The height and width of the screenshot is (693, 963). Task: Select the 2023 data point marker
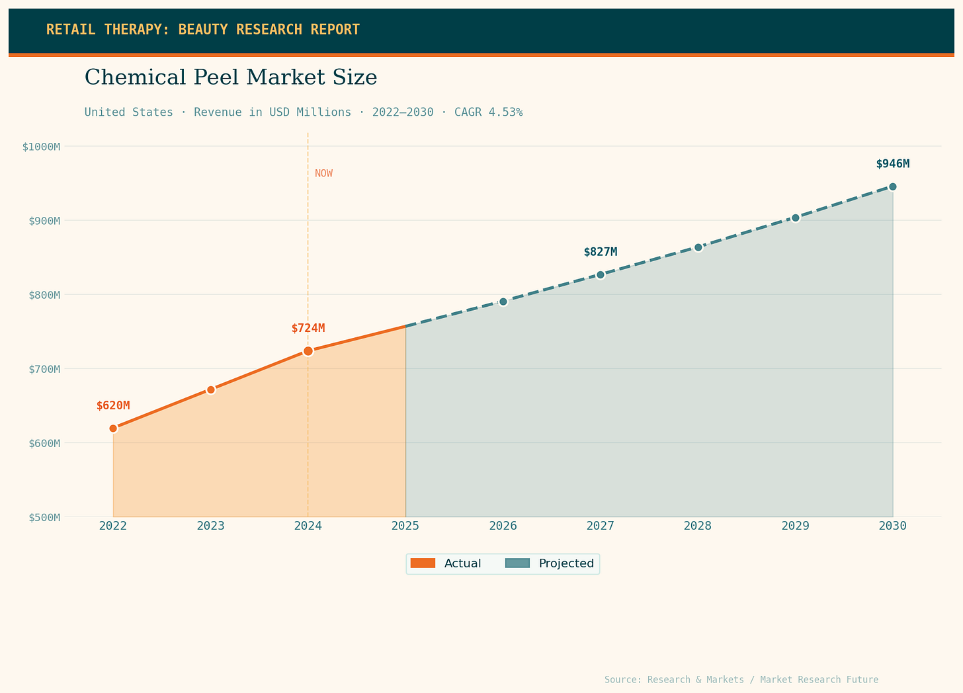(x=210, y=389)
